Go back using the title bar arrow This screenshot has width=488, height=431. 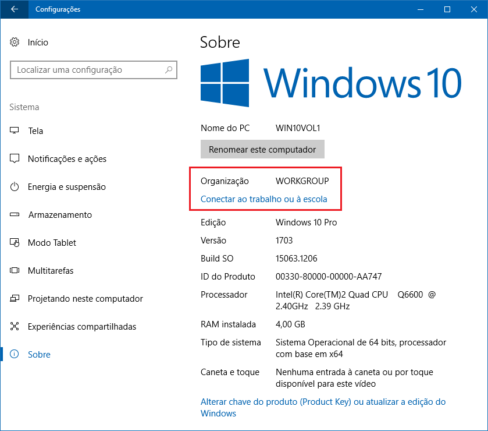(x=15, y=9)
